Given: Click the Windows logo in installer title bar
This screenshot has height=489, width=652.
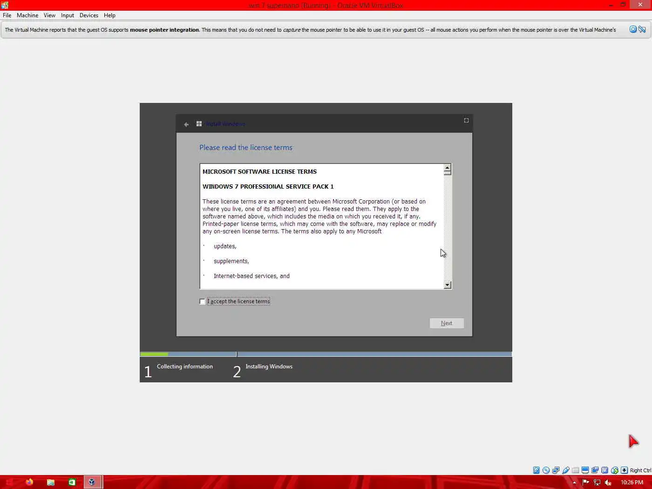Looking at the screenshot, I should point(199,124).
